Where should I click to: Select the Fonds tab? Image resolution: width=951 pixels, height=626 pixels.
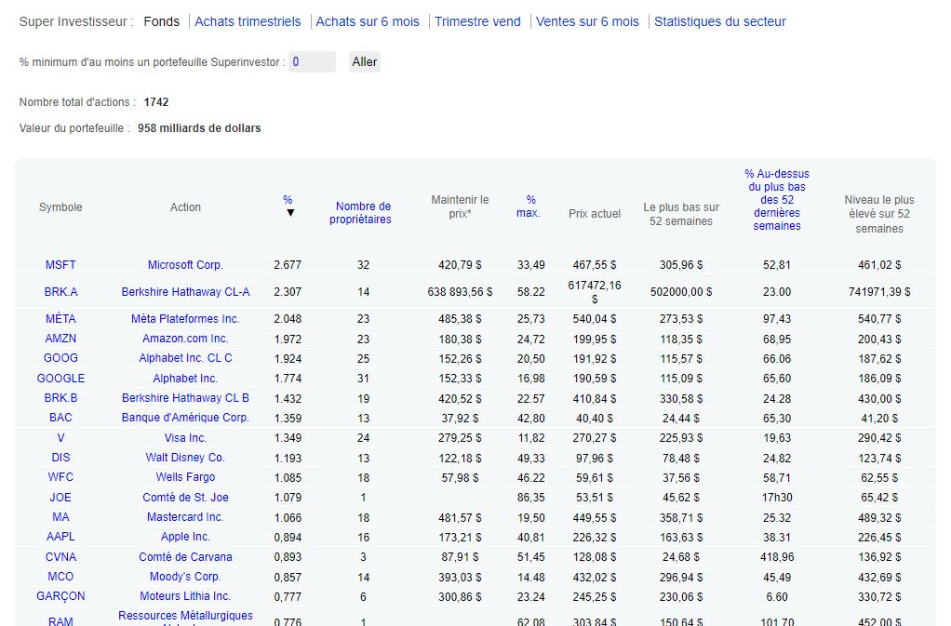coord(161,20)
